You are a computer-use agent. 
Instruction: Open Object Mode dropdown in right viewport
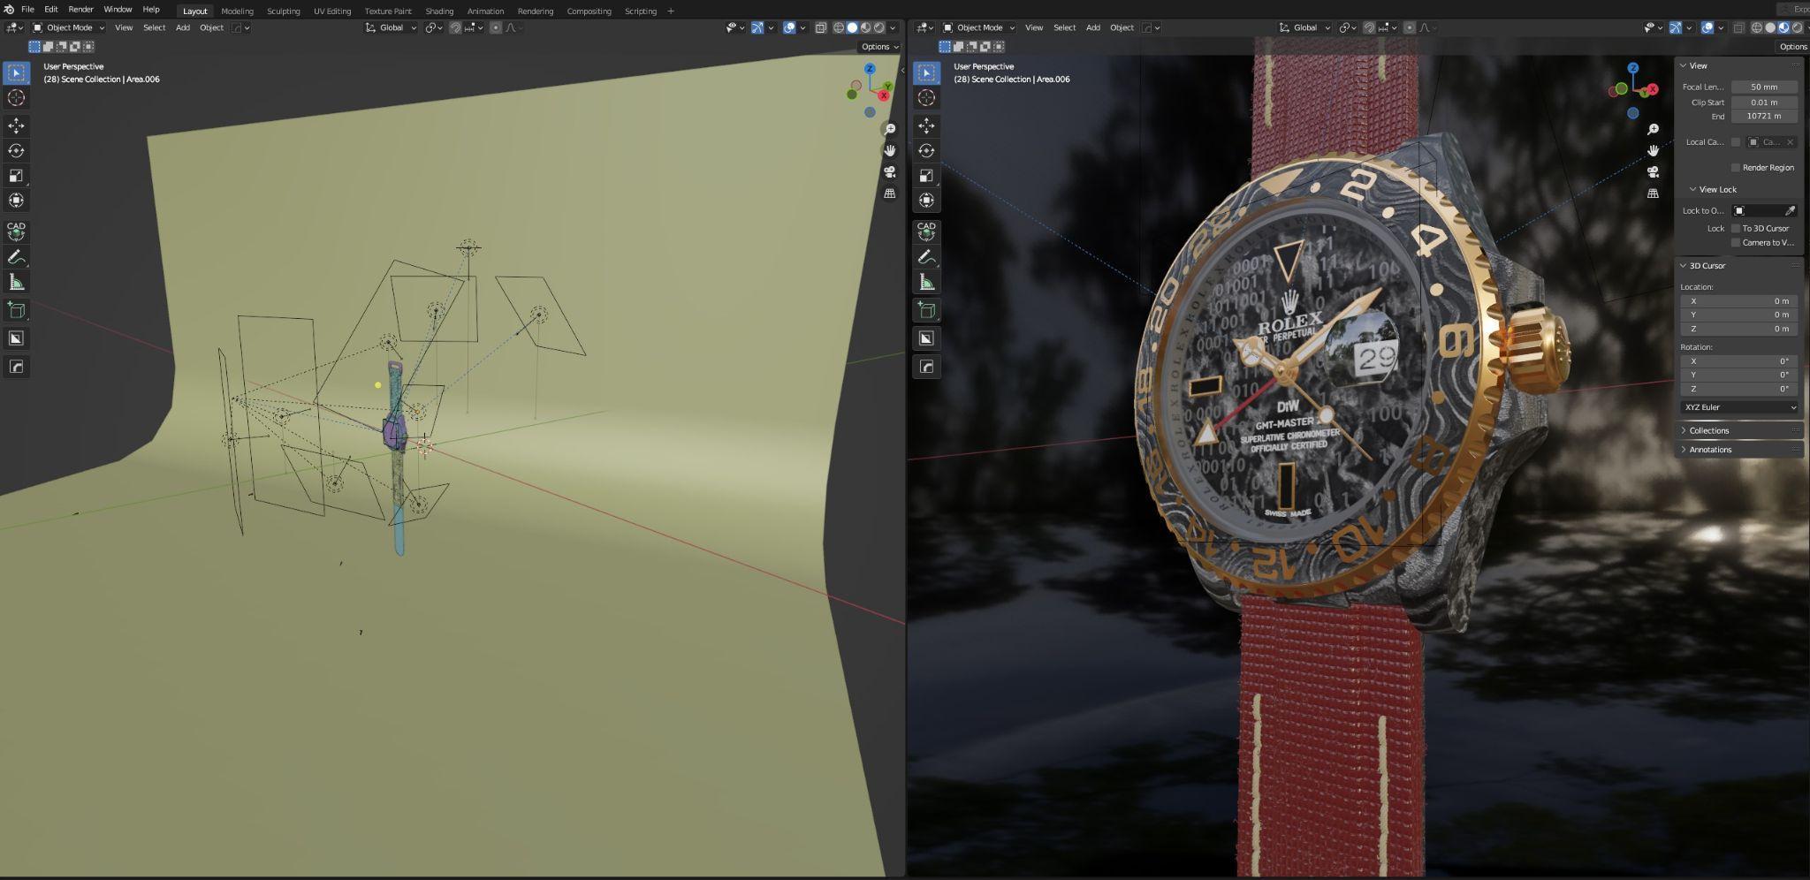coord(979,27)
